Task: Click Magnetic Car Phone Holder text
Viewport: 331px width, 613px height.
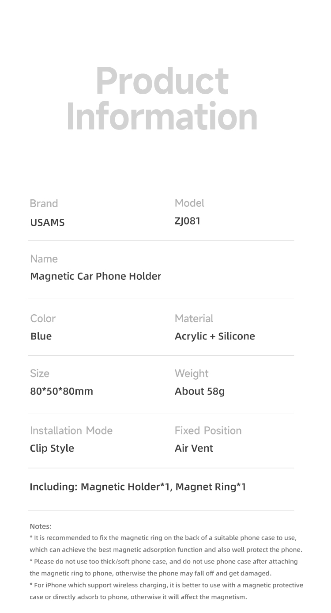Action: point(95,277)
